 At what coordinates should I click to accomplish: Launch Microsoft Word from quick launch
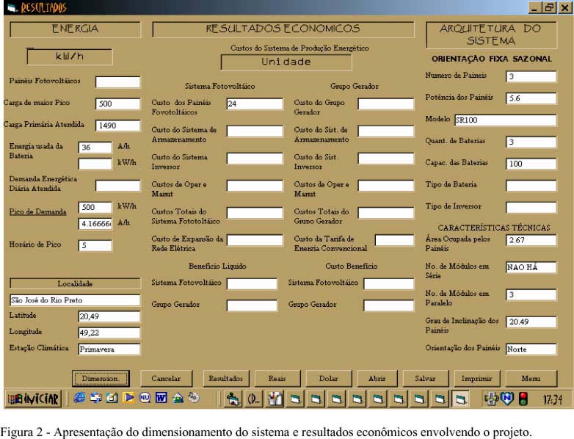click(161, 399)
